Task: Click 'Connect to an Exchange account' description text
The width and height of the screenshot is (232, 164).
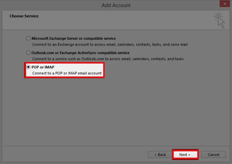Action: point(110,45)
